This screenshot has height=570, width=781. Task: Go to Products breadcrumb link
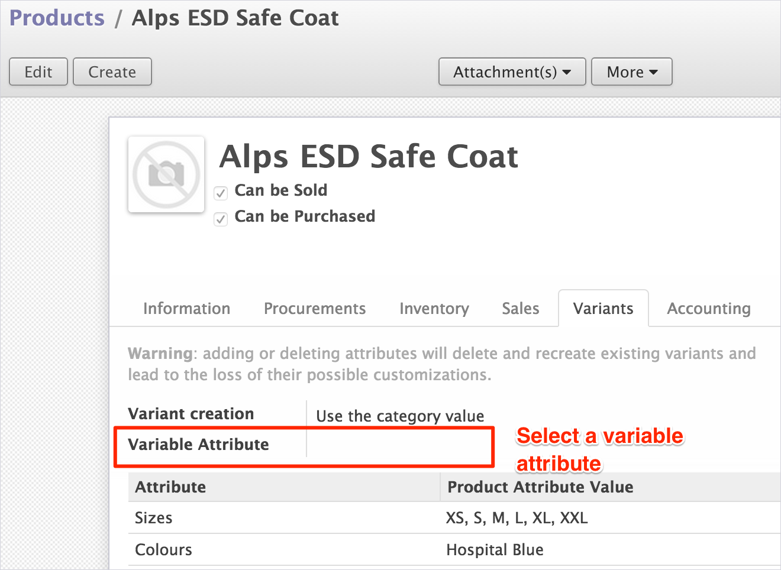coord(57,18)
